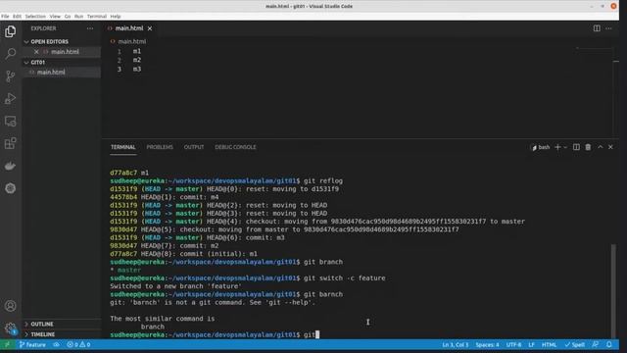Switch to Output panel tab
Screen dimensions: 627x353
click(x=194, y=147)
